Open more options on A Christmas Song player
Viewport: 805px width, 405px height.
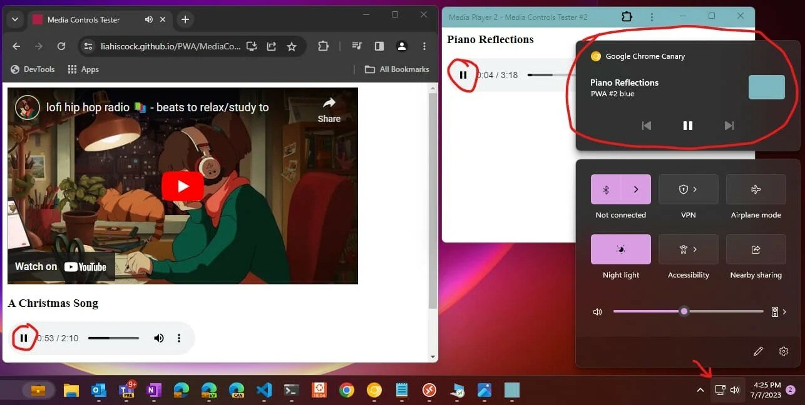tap(179, 338)
